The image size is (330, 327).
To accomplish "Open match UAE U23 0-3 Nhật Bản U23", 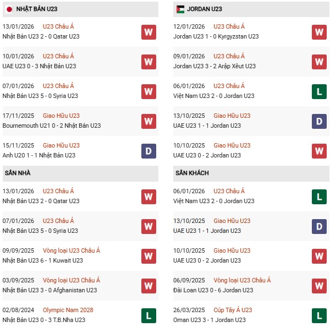I will [39, 66].
